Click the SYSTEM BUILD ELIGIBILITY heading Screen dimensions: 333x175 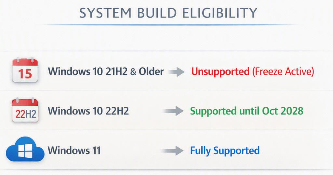[168, 13]
